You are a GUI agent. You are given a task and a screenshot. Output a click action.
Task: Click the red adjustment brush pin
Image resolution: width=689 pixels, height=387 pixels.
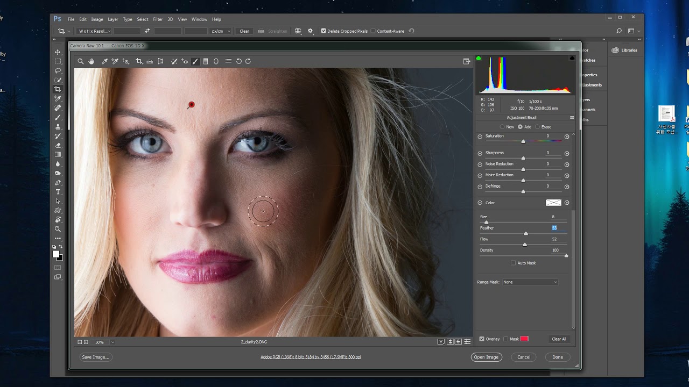point(191,105)
